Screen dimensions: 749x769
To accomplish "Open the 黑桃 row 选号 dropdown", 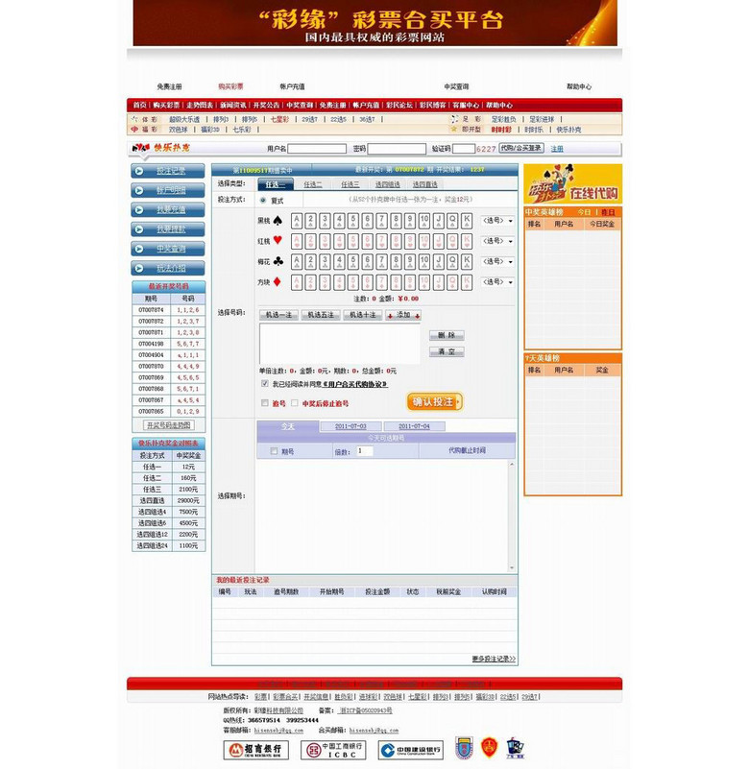I will pyautogui.click(x=497, y=221).
